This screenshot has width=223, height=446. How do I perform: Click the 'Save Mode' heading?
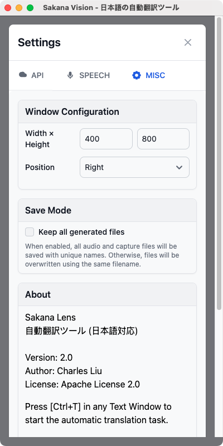(x=49, y=211)
